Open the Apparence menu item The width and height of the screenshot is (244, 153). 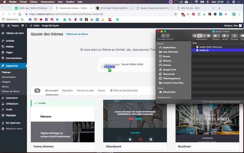(x=13, y=66)
